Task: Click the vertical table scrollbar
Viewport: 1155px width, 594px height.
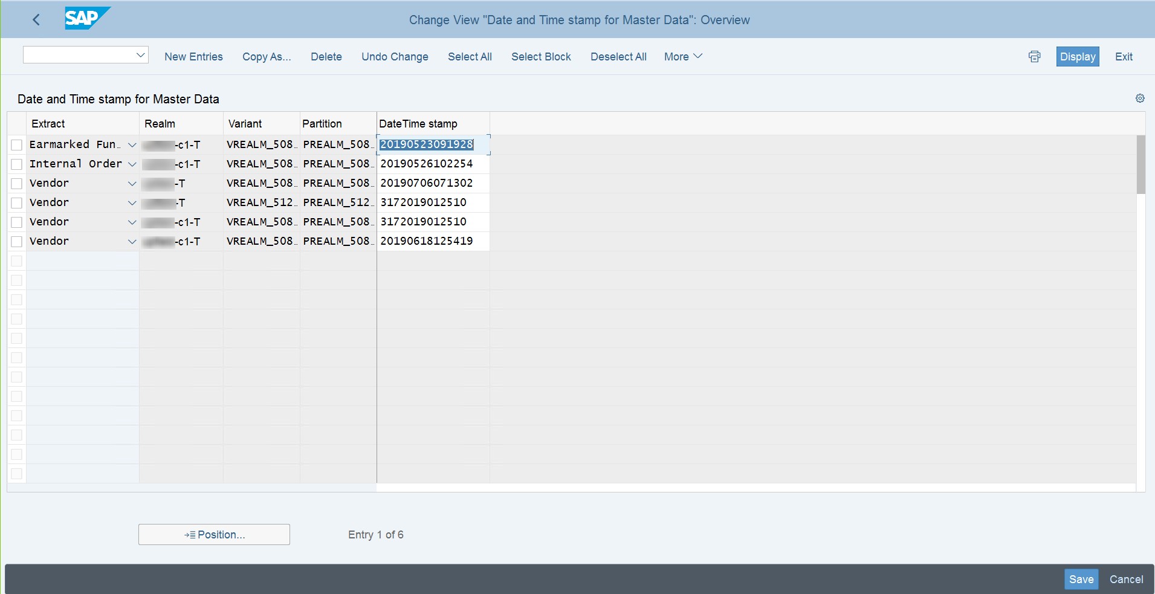Action: click(1140, 164)
